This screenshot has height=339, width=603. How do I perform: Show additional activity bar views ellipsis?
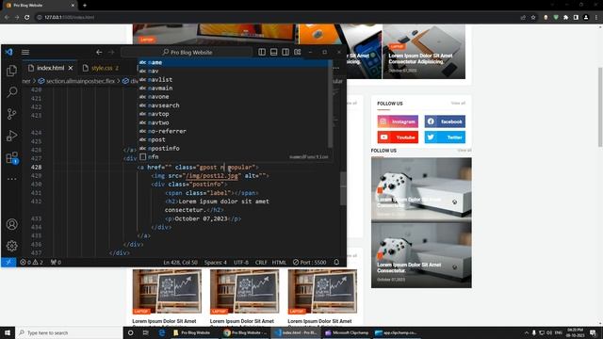pyautogui.click(x=11, y=179)
